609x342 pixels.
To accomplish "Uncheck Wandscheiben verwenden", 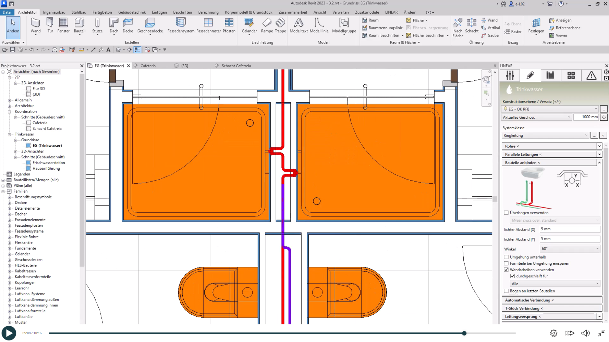I will (x=506, y=270).
